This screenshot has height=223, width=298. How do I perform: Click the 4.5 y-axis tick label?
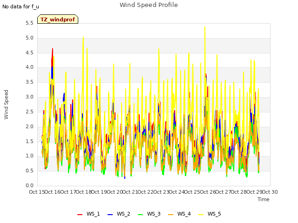[x=29, y=52]
